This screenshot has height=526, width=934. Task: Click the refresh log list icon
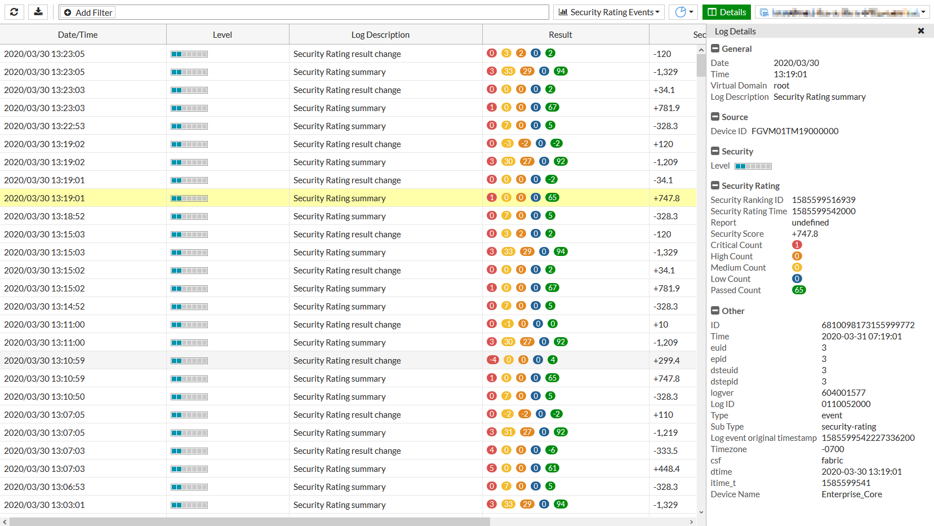click(x=14, y=12)
